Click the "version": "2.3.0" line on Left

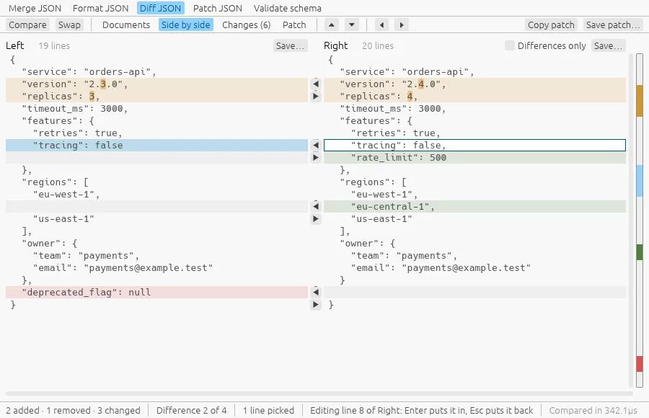[x=157, y=84]
